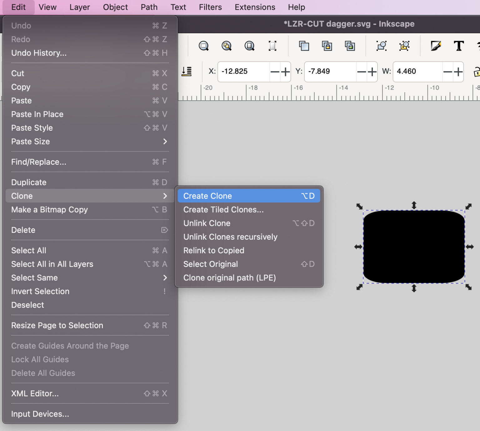The image size is (480, 431).
Task: Click the lower selection to bottom icon
Action: tap(187, 72)
